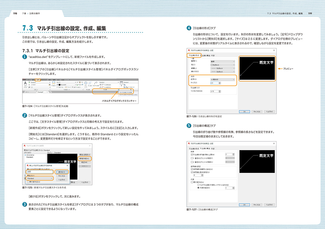The image size is (325, 229).
Task: Toggle 参照線を自動的に含める checkbox
Action: [x=192, y=169]
